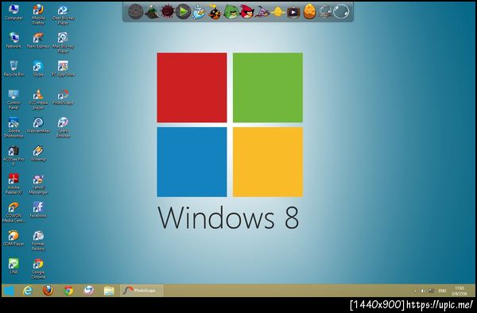Open the iDeer Blu-ray Player shortcut

click(x=63, y=14)
